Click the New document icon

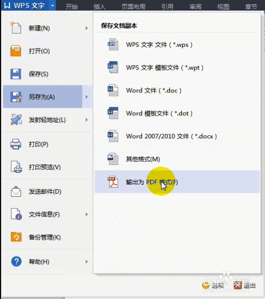pyautogui.click(x=15, y=28)
